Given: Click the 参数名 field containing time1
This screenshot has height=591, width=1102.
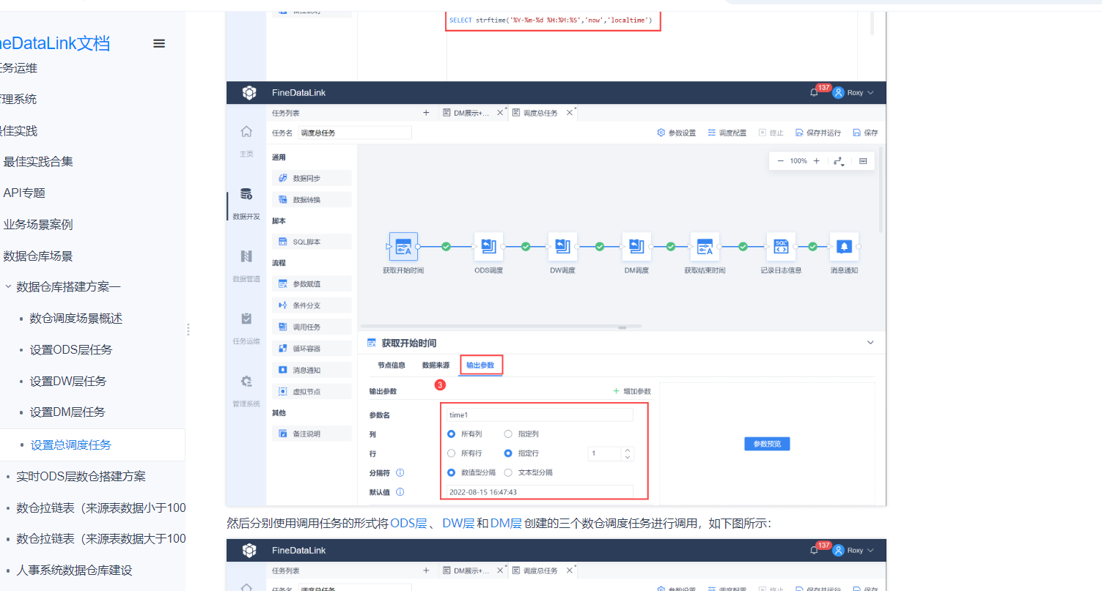Looking at the screenshot, I should tap(540, 415).
